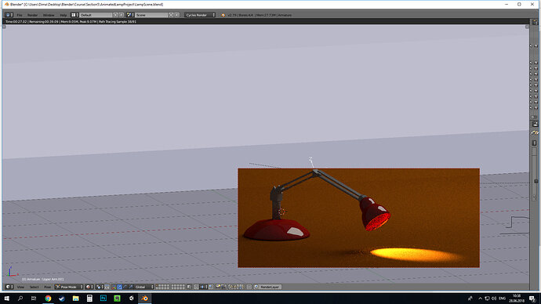Open the Pose menu in viewport header
Viewport: 541px width, 304px height.
48,287
